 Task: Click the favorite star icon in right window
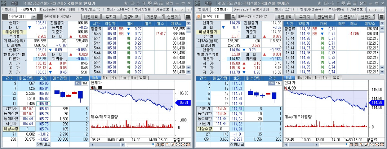319,3
